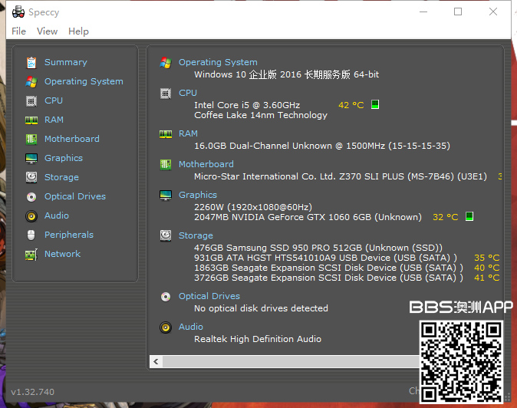
Task: Click the Samsung SSD 950 PRO storage line
Action: [x=318, y=248]
